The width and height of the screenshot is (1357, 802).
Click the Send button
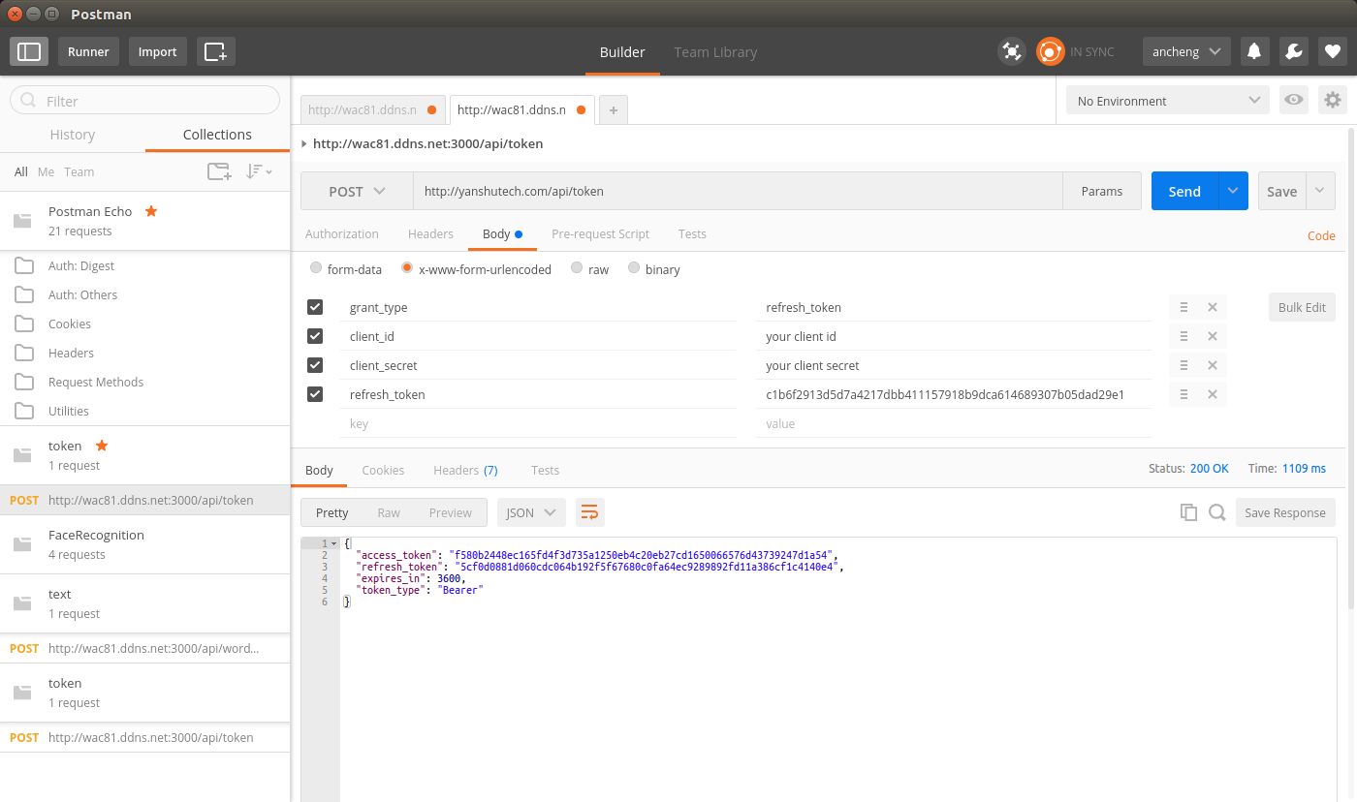coord(1184,191)
